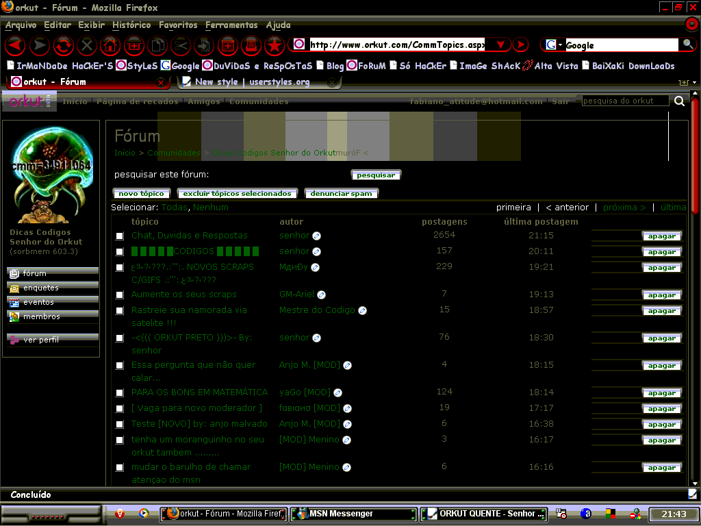Image resolution: width=701 pixels, height=526 pixels.
Task: Click the orkut search input field
Action: coord(625,101)
